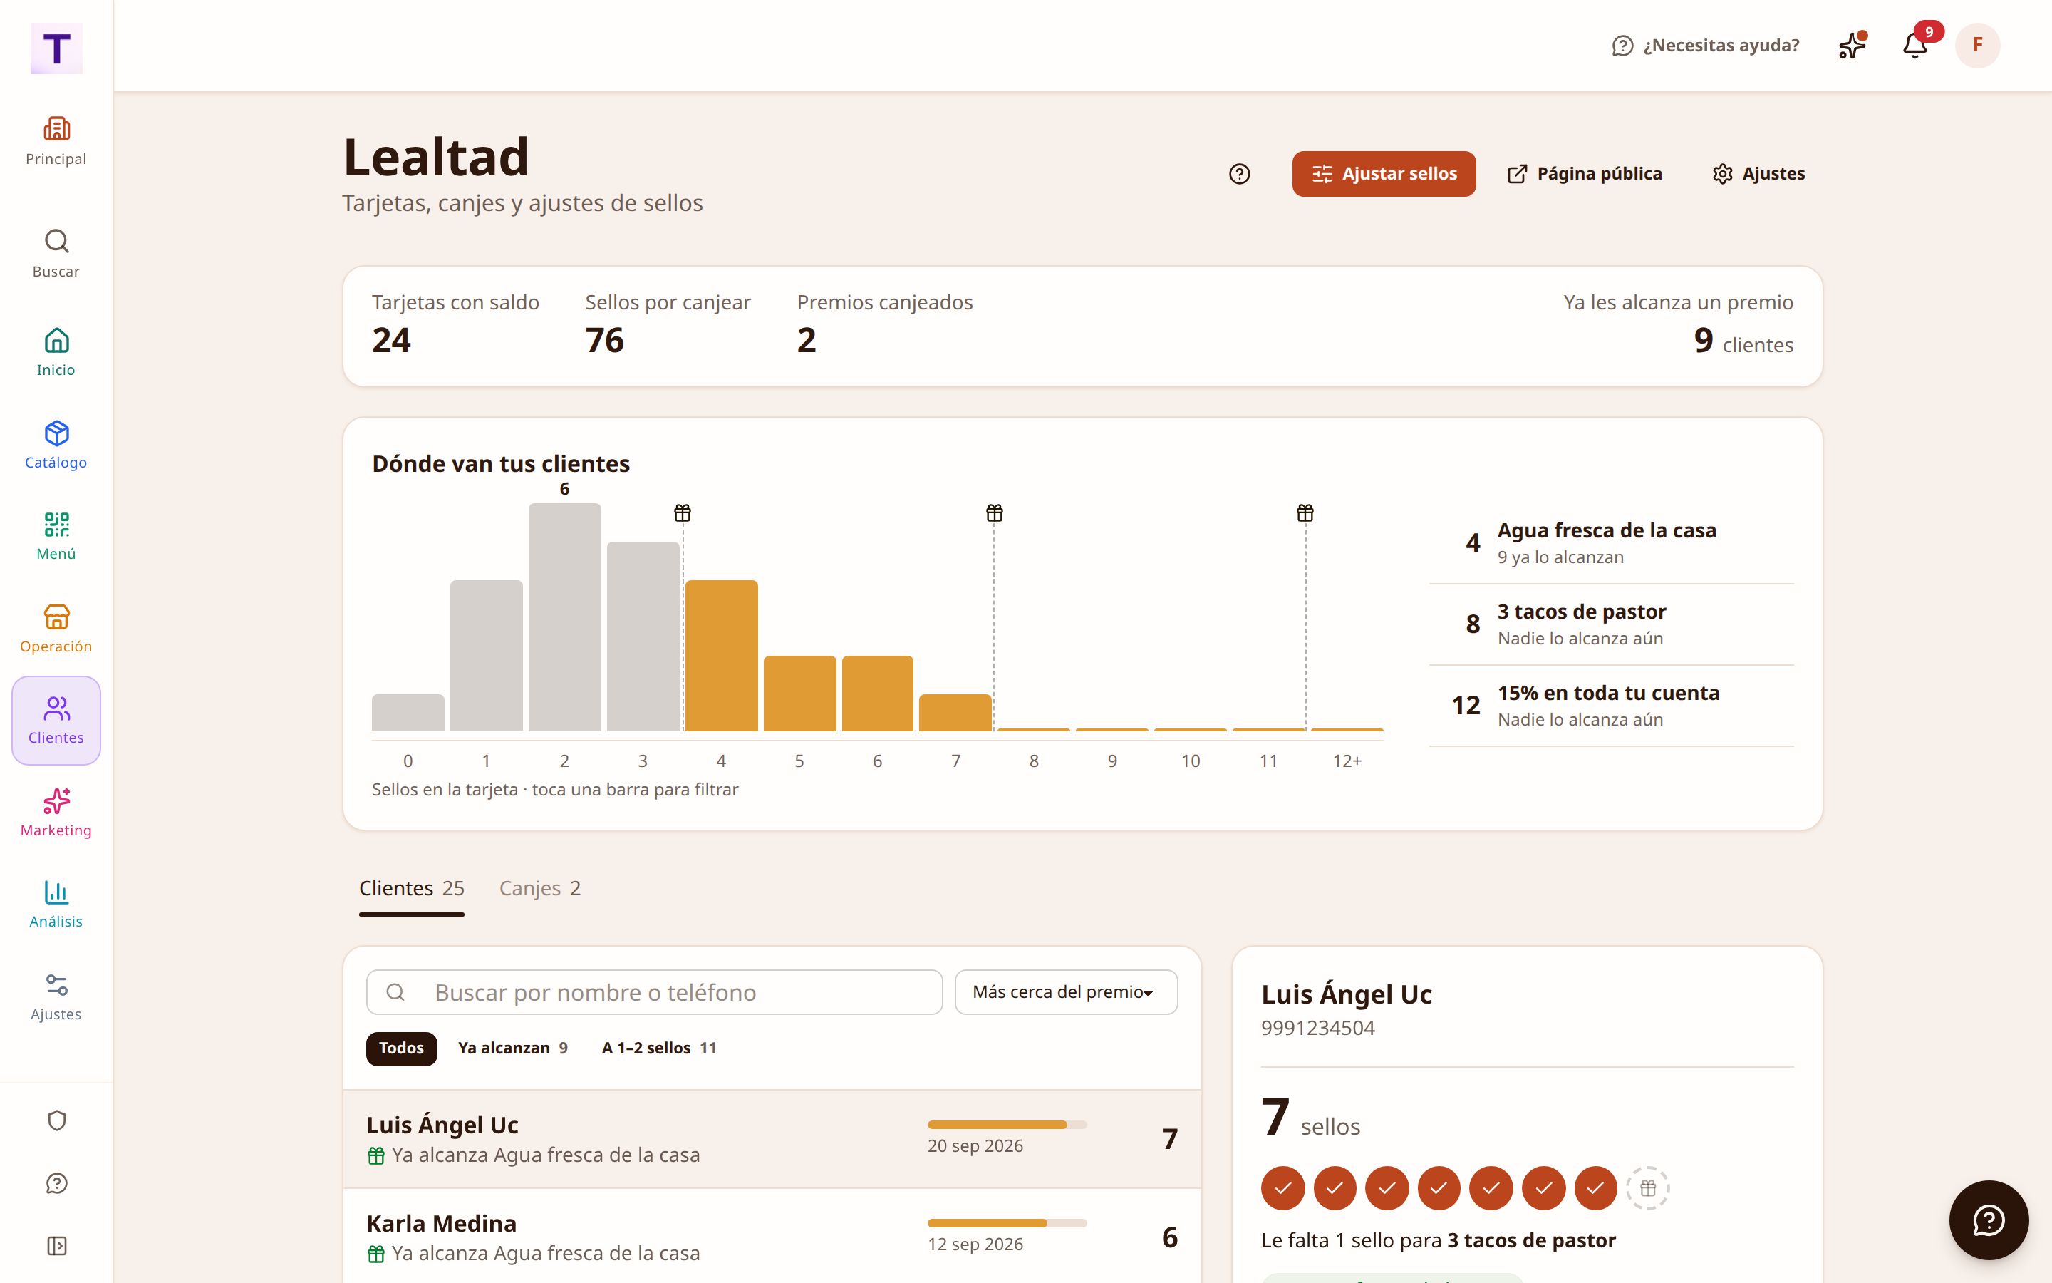Viewport: 2052px width, 1283px height.
Task: Click the 15% en toda tu cuenta reward
Action: coord(1611,706)
